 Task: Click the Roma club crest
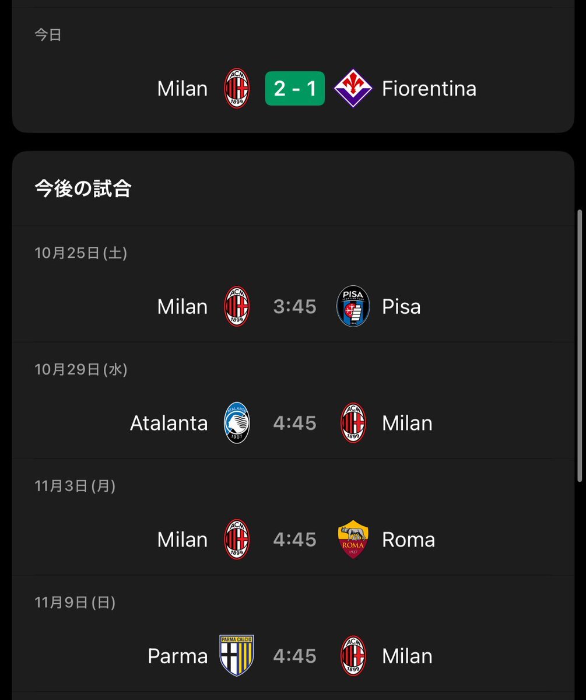click(x=353, y=540)
